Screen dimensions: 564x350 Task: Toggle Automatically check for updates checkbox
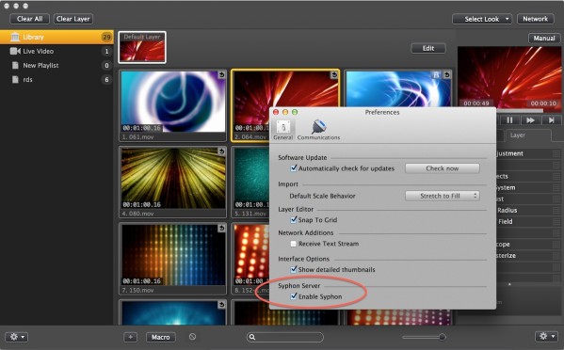coord(294,168)
